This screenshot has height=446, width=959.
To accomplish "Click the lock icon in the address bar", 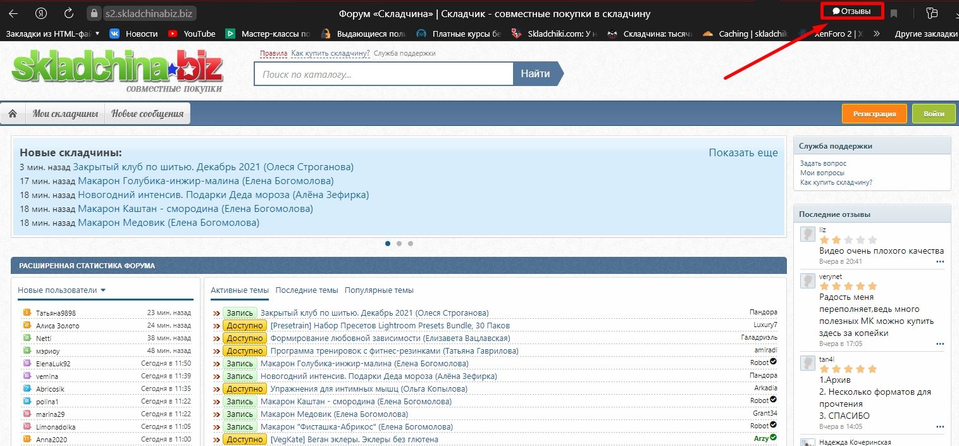I will click(x=94, y=12).
